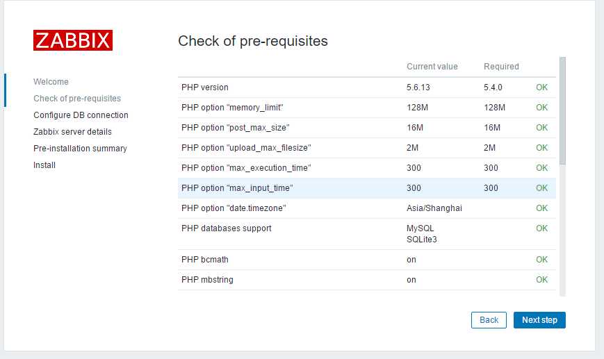Select the PHP databases support row
This screenshot has height=359, width=604.
click(x=367, y=234)
